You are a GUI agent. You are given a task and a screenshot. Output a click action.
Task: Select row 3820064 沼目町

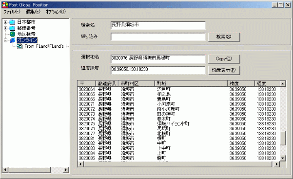(x=178, y=89)
